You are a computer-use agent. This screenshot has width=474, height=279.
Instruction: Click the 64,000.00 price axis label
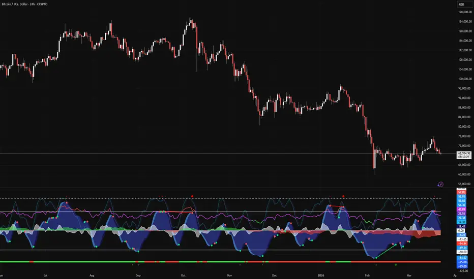(465, 165)
